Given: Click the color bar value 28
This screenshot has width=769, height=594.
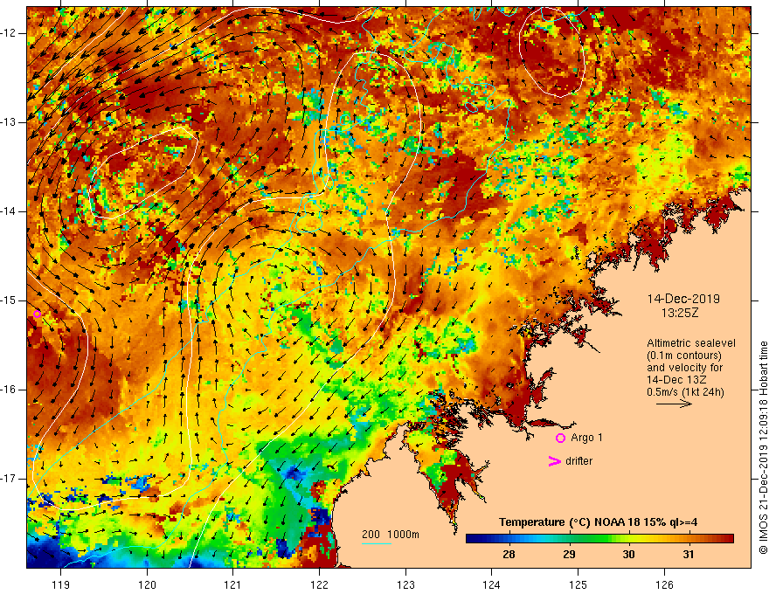Looking at the screenshot, I should click(x=509, y=555).
